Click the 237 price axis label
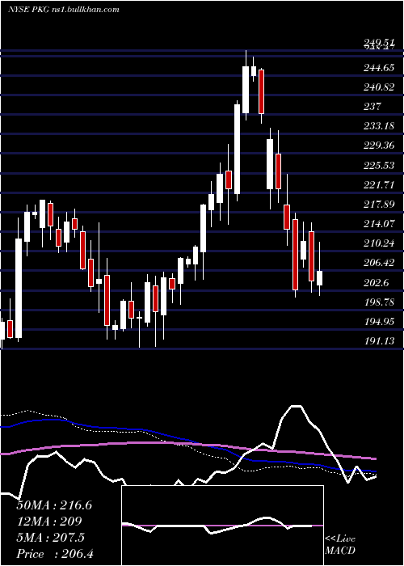Screen dimensions: 404x566 click(372, 107)
